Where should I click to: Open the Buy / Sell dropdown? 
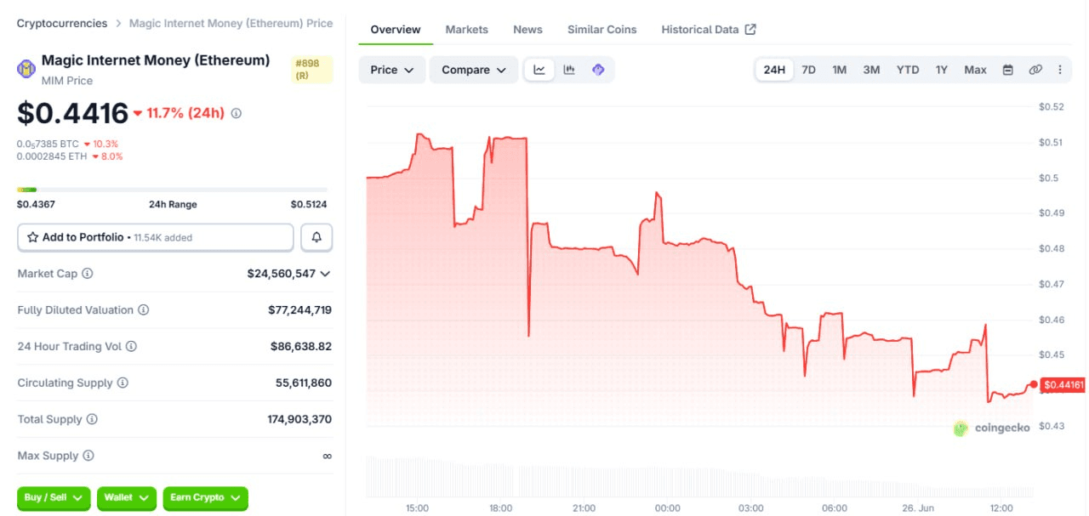coord(54,497)
